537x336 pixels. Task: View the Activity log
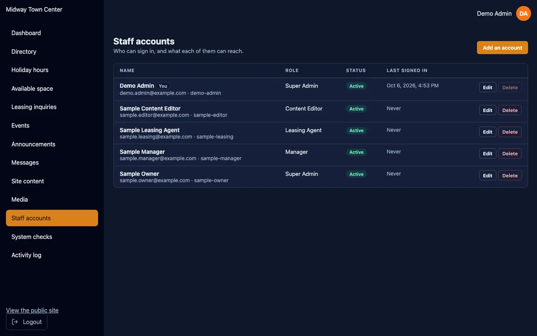pos(52,255)
